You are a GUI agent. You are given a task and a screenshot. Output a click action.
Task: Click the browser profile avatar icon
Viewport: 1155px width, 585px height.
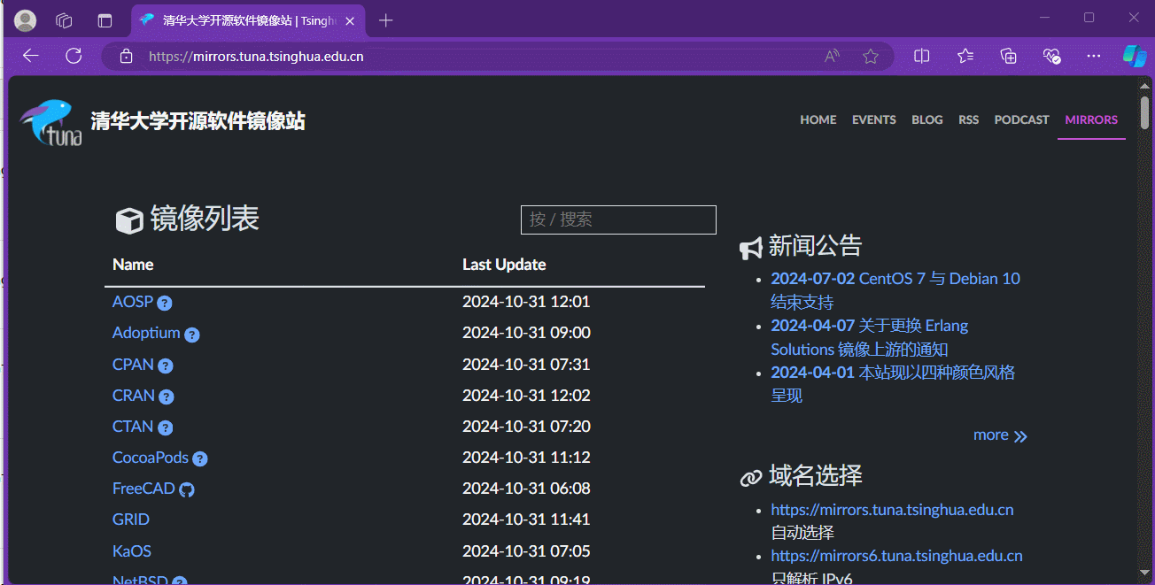coord(26,20)
